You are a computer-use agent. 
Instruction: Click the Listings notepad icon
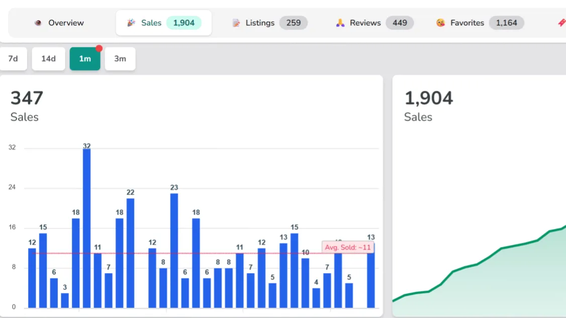coord(236,23)
